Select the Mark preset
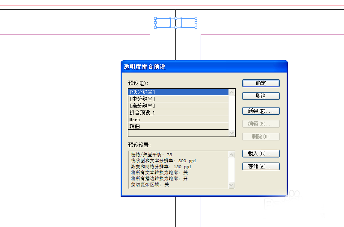This screenshot has height=227, width=344. (178, 119)
